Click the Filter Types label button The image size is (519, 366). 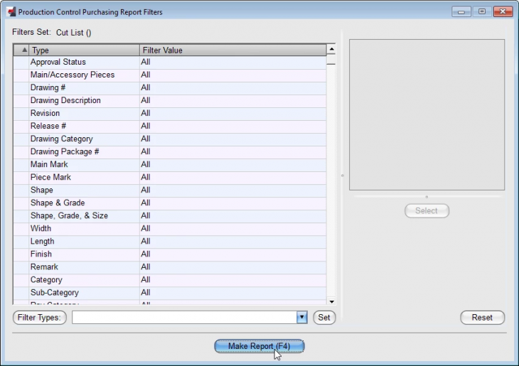pos(39,318)
